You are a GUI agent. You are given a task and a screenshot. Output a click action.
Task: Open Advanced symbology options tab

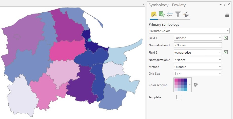click(186, 14)
